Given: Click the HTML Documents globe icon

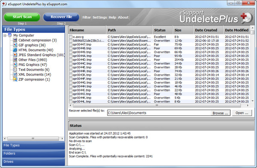Looking at the screenshot, I should tap(15, 50).
